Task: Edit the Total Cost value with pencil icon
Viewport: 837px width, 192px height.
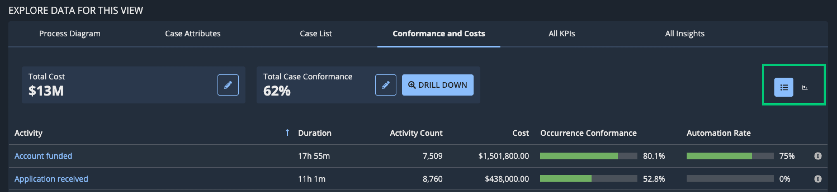Action: 228,85
